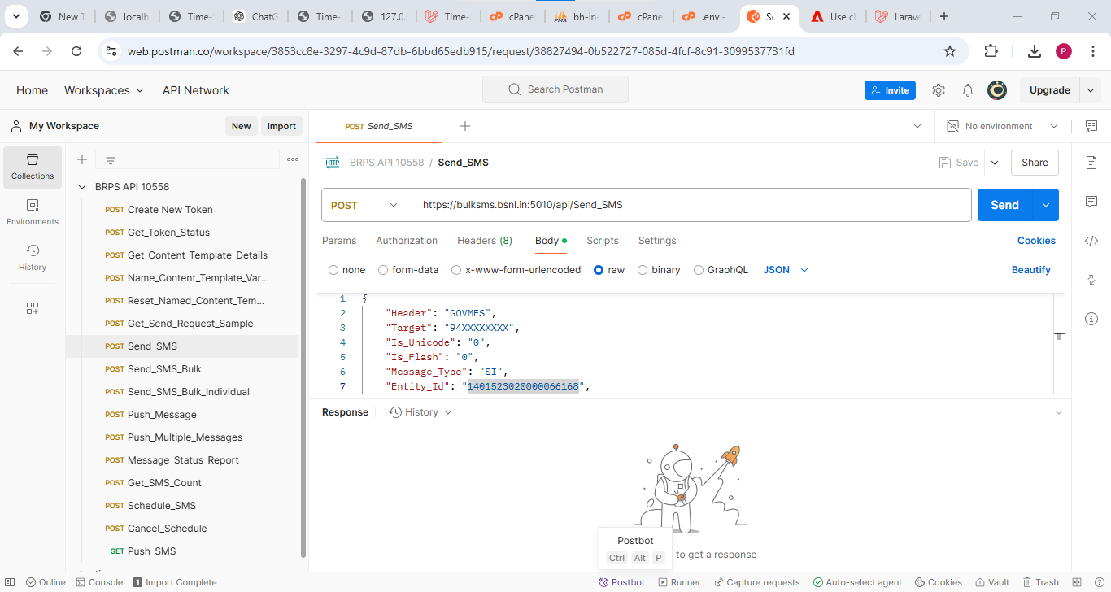Open the History sidebar panel

point(33,257)
